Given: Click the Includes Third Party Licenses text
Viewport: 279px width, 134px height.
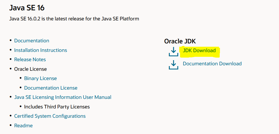Looking at the screenshot, I should (x=57, y=107).
